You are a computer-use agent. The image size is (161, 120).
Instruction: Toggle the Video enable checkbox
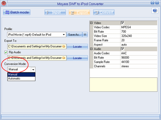pyautogui.click(x=122, y=23)
